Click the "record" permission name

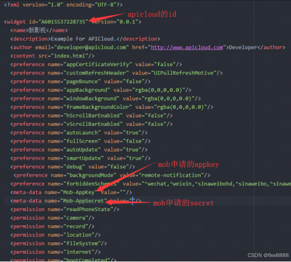click(75, 227)
